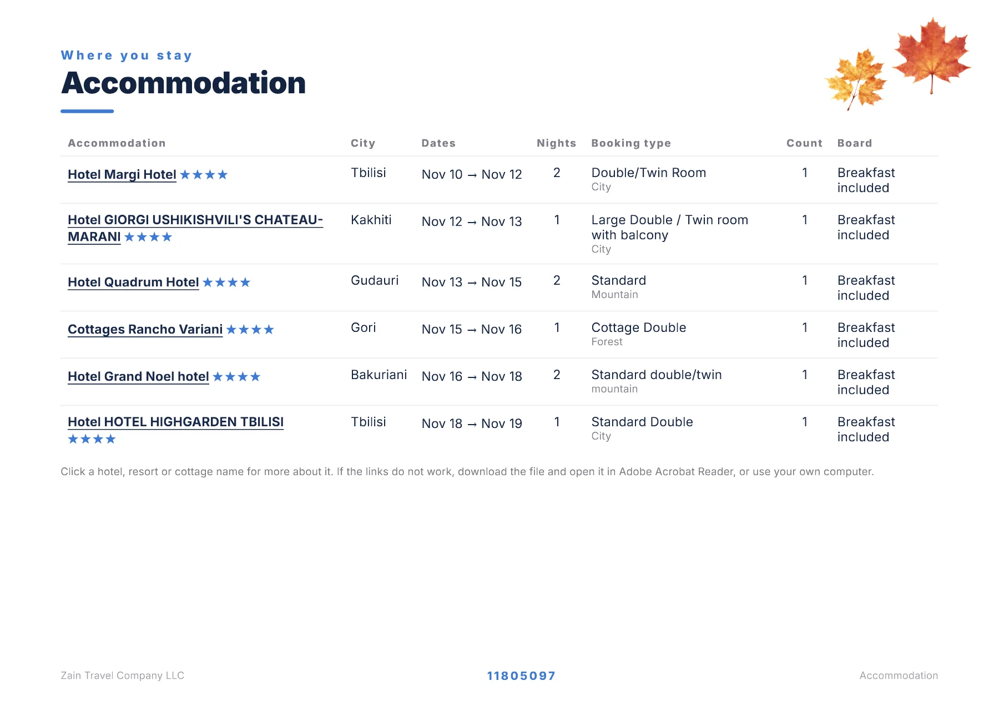This screenshot has height=706, width=999.
Task: Click the Accommodation page title
Action: (184, 83)
